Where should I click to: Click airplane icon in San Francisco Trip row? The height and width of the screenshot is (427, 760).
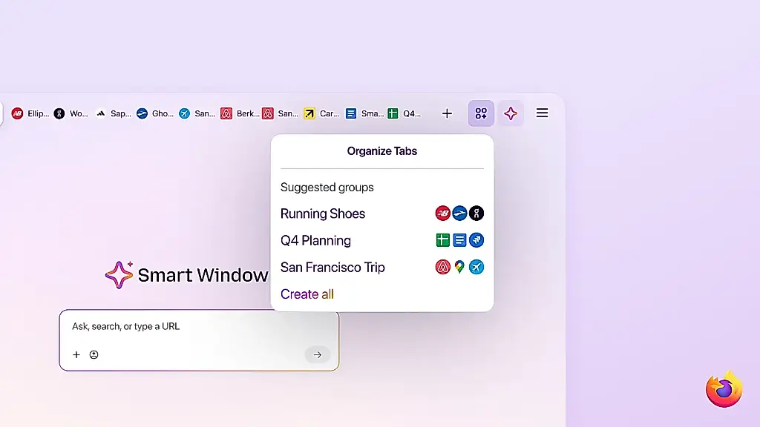pyautogui.click(x=476, y=267)
